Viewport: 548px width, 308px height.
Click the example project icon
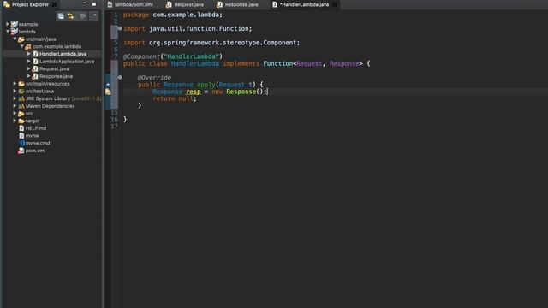tap(14, 24)
